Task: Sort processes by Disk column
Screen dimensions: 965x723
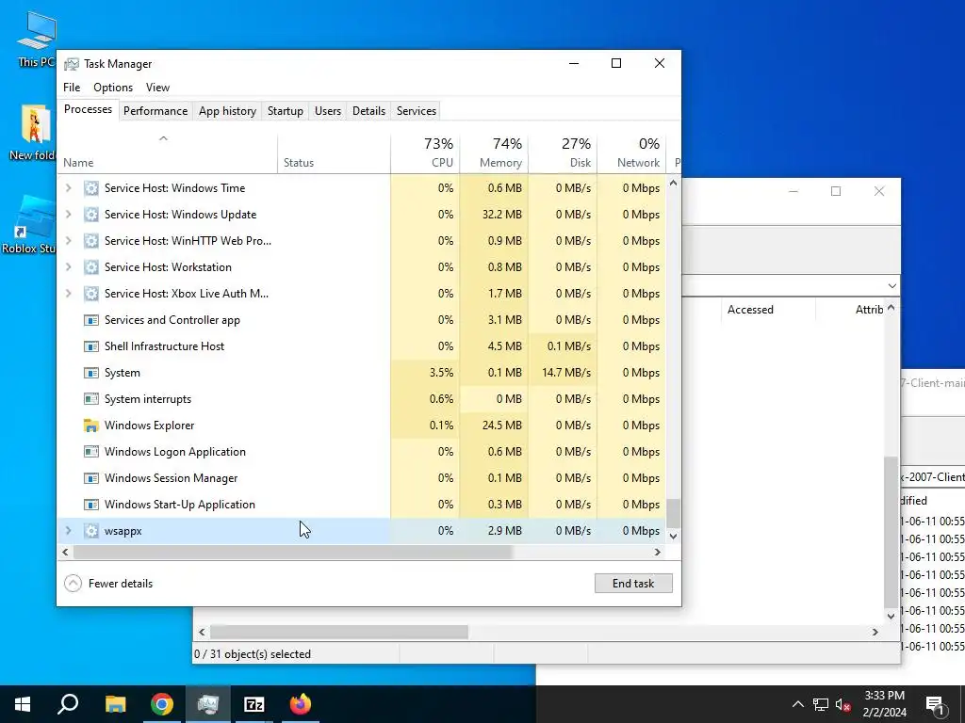Action: 563,153
